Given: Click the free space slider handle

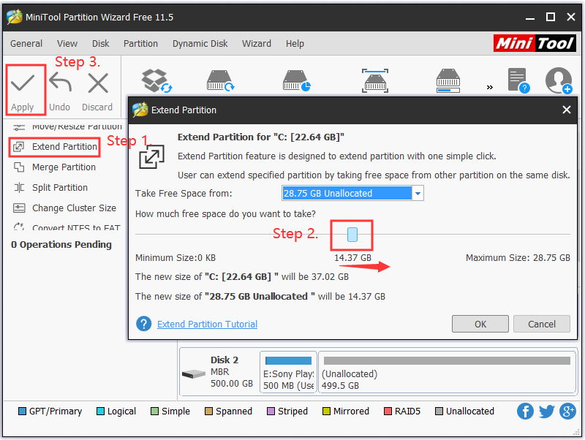Looking at the screenshot, I should [x=352, y=235].
